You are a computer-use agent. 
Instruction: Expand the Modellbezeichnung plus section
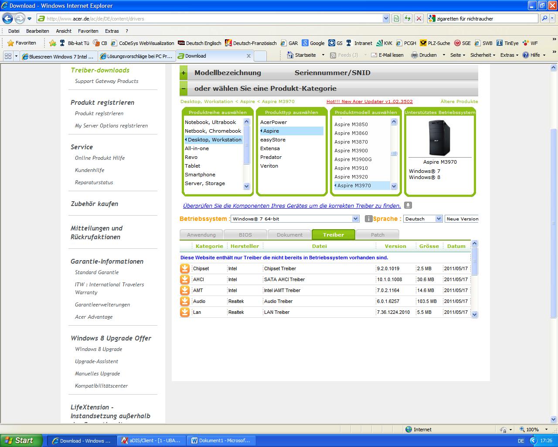click(x=184, y=73)
